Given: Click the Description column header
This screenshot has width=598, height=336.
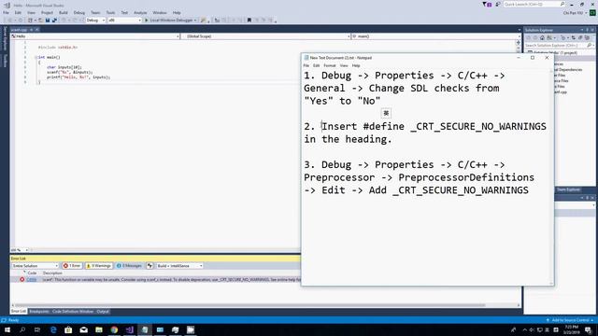Looking at the screenshot, I should [x=52, y=273].
